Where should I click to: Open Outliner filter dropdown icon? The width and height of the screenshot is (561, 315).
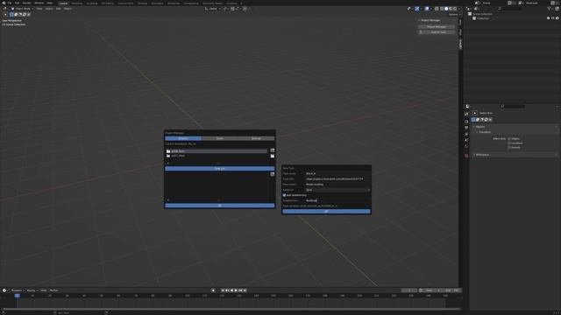(550, 9)
